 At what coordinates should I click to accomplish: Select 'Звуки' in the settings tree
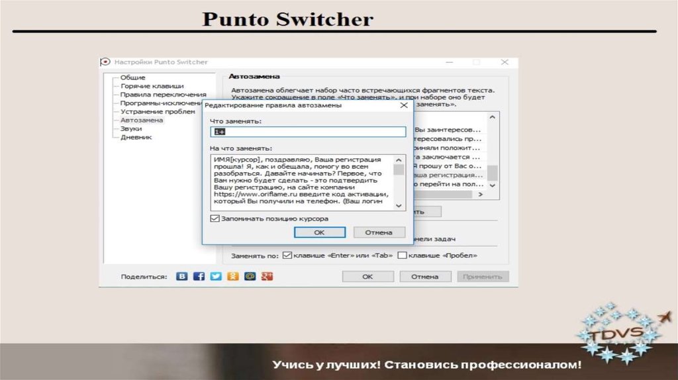tap(131, 128)
